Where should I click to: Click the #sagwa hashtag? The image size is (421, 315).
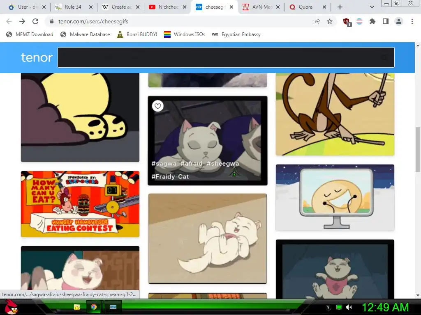[x=164, y=163]
